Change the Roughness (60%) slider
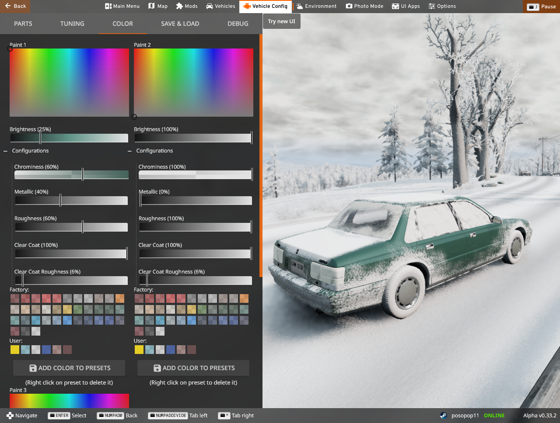This screenshot has width=560, height=423. 71,227
